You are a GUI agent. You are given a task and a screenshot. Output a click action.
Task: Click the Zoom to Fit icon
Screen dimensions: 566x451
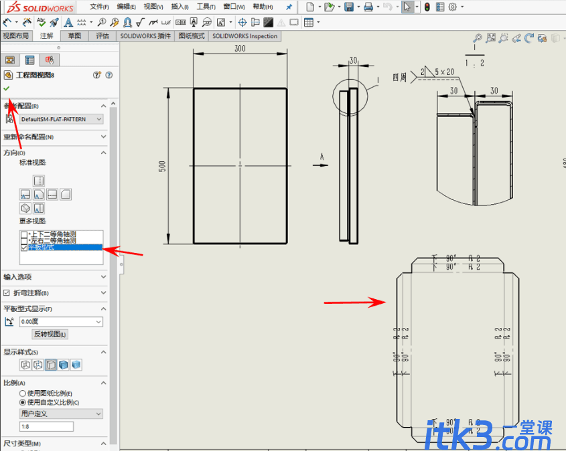pos(478,38)
